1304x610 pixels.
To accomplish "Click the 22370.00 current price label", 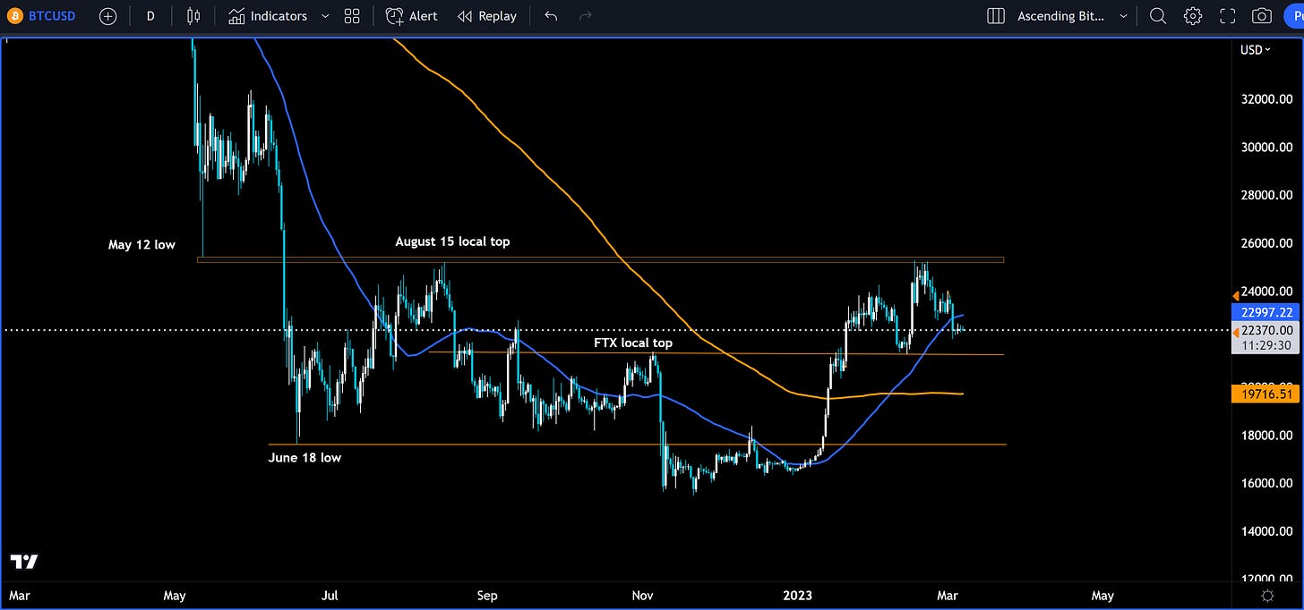I will [x=1267, y=330].
